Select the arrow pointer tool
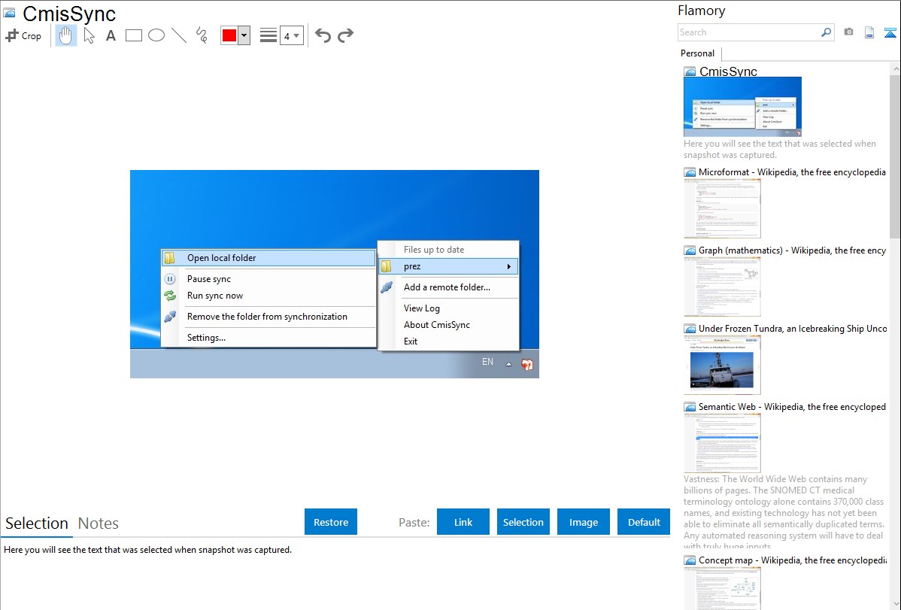This screenshot has height=610, width=901. (89, 35)
